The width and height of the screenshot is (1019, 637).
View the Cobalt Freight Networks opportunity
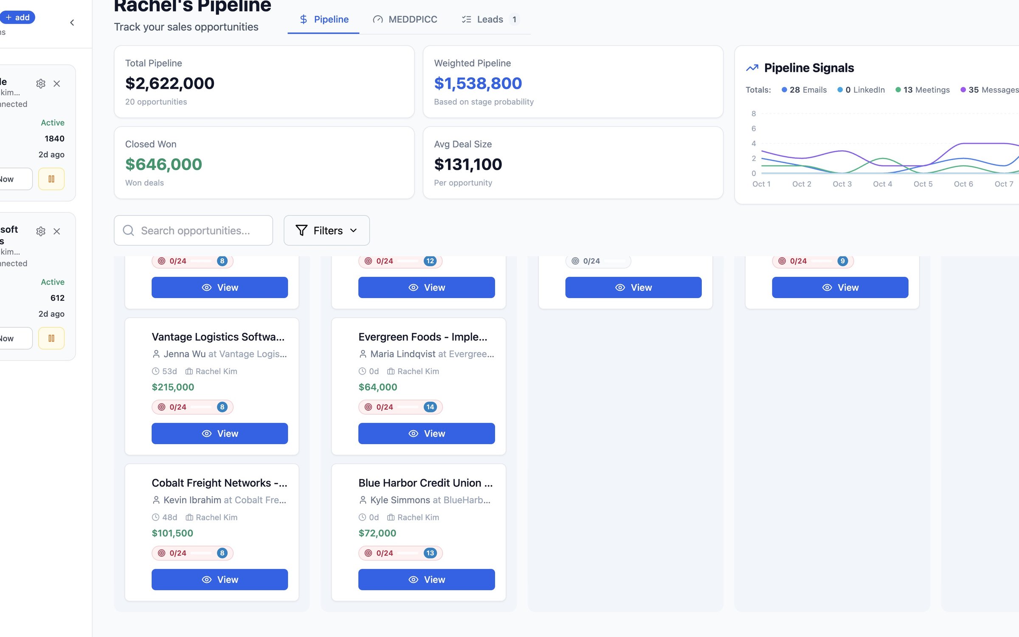(220, 580)
